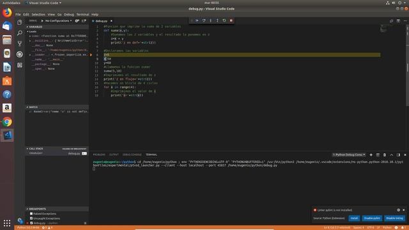Image resolution: width=409 pixels, height=230 pixels.
Task: Enable the Raised Exceptions breakpoint checkbox
Action: 31,213
